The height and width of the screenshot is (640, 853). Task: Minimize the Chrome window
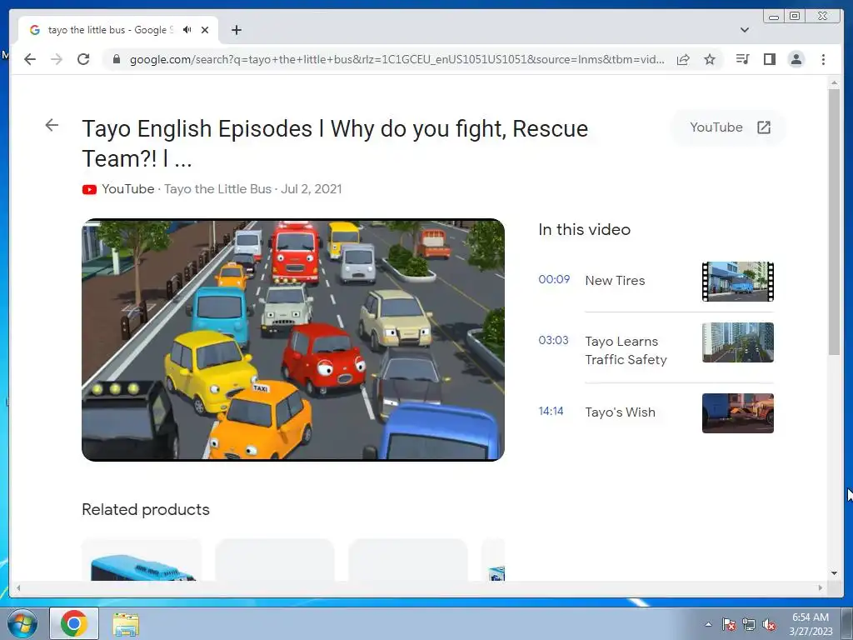pos(774,17)
